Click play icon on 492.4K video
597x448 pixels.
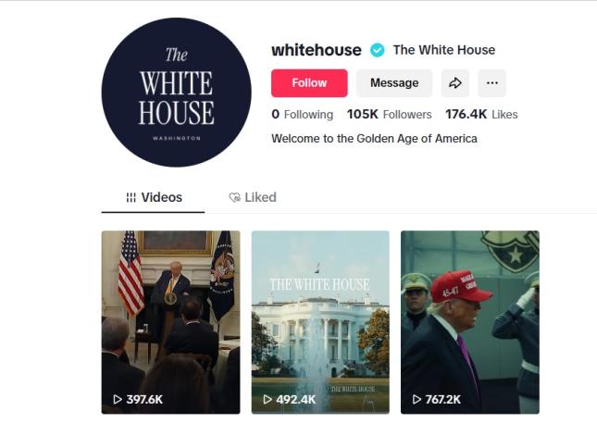tap(267, 399)
